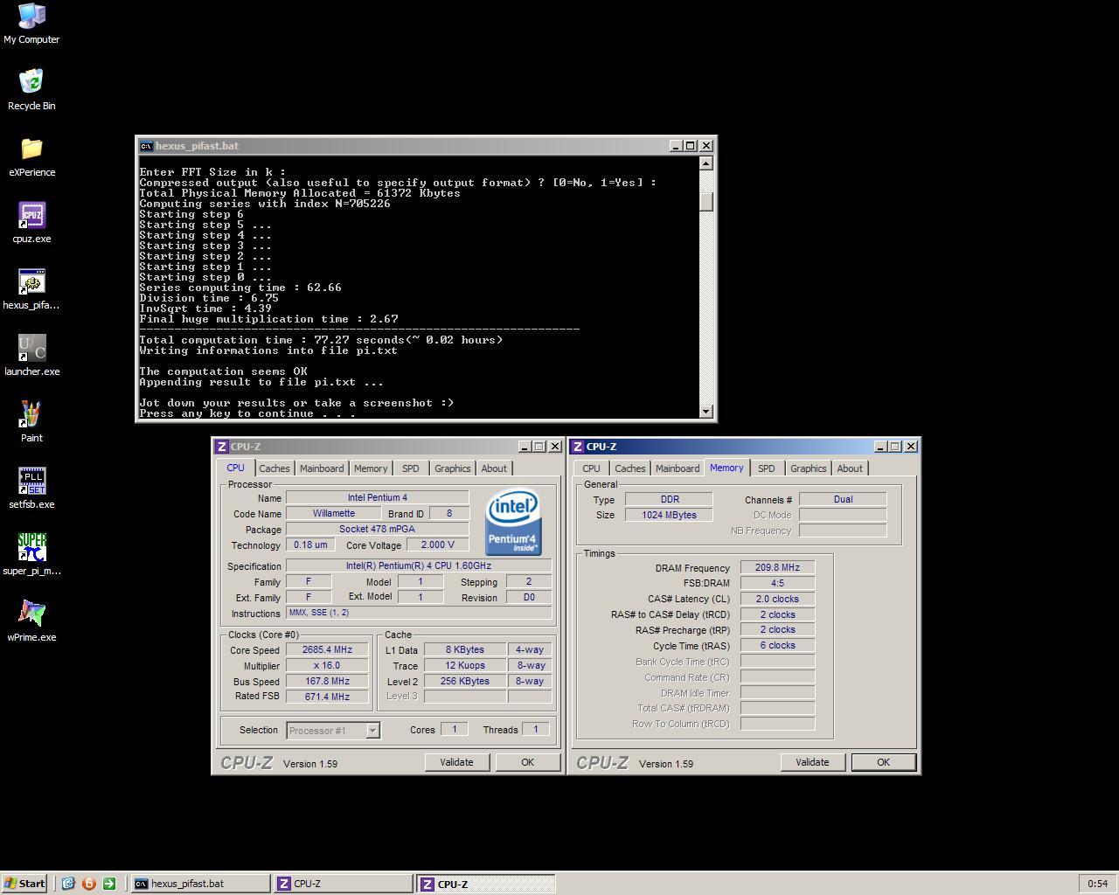Open SPD tab in left CPU-Z window
This screenshot has width=1119, height=895.
[x=411, y=468]
